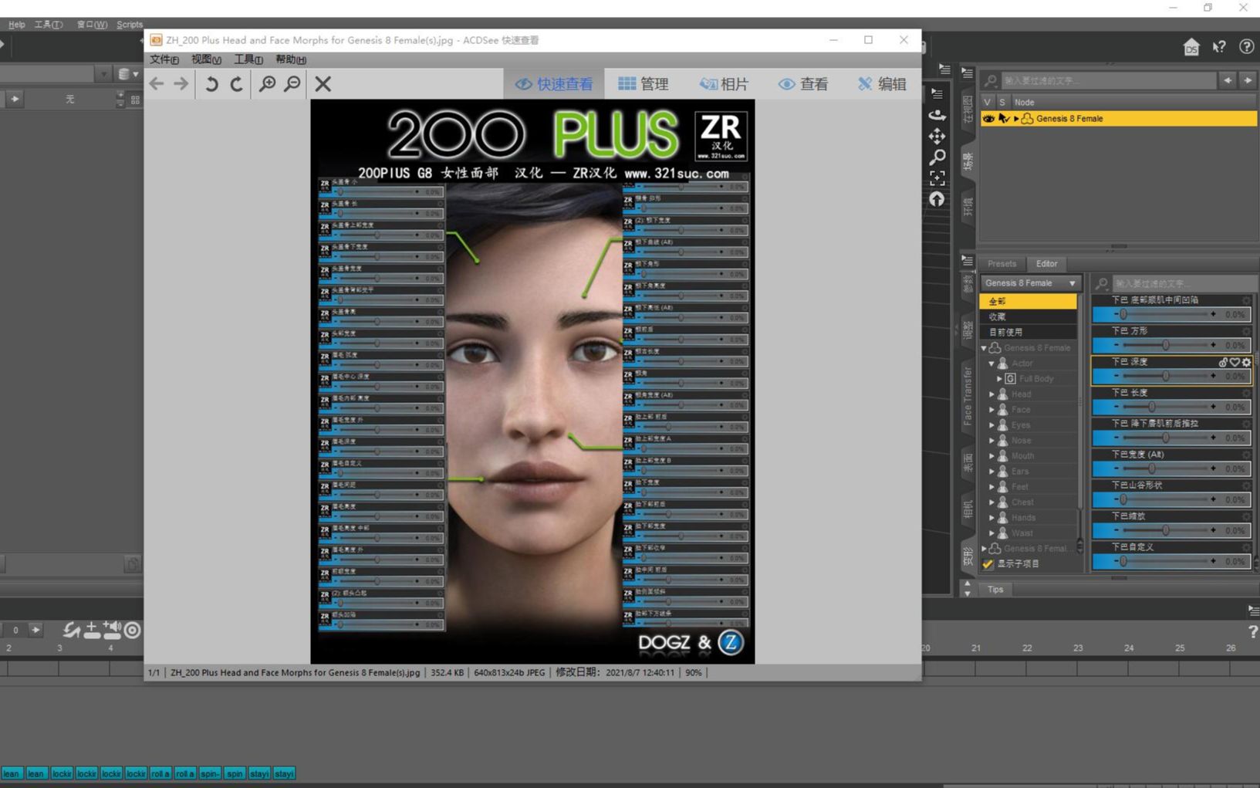Click the link icon on 下巴 深度 parameter

coord(1223,362)
